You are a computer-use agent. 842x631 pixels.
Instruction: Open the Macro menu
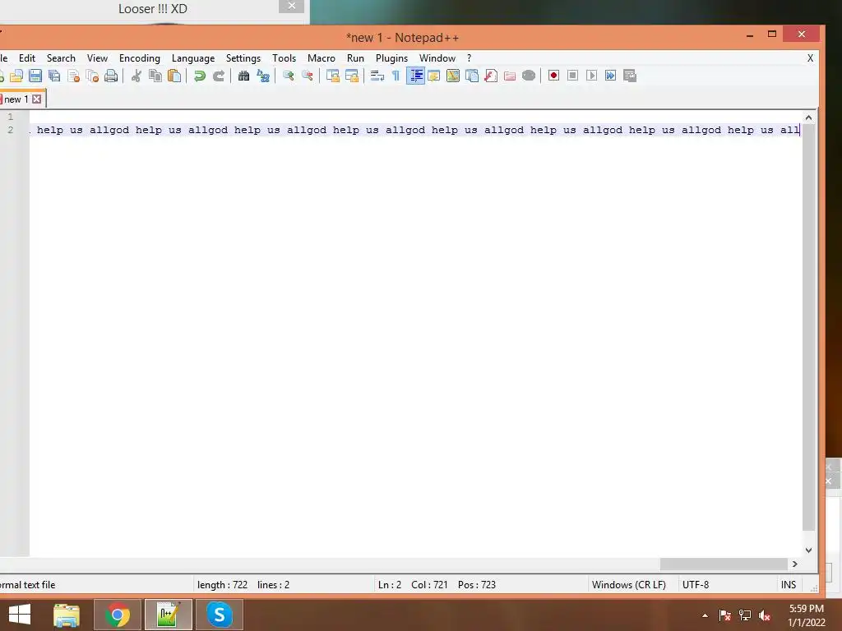pos(322,58)
